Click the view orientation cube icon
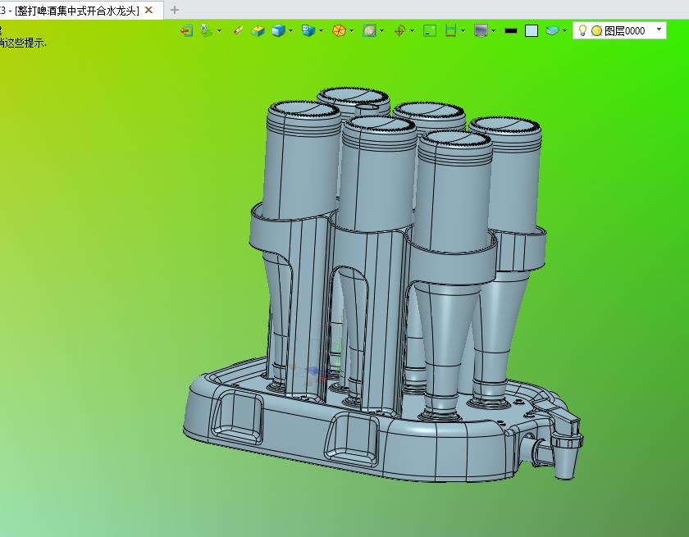The width and height of the screenshot is (689, 537). coord(308,30)
